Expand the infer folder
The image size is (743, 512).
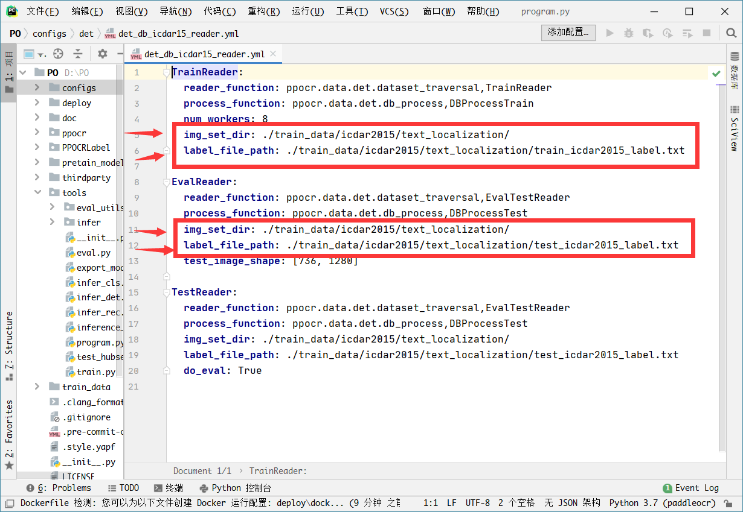53,222
